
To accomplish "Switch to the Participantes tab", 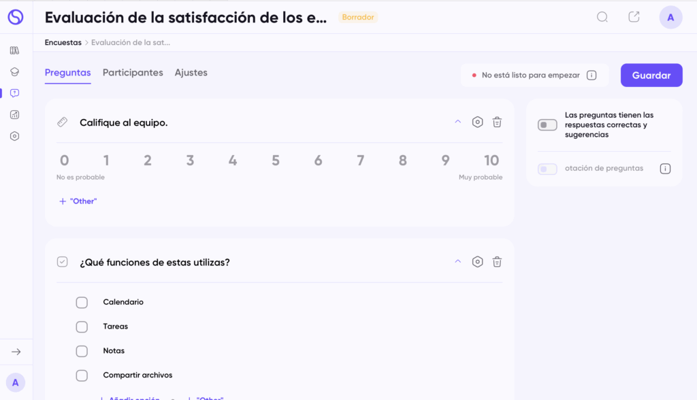I will (x=133, y=73).
